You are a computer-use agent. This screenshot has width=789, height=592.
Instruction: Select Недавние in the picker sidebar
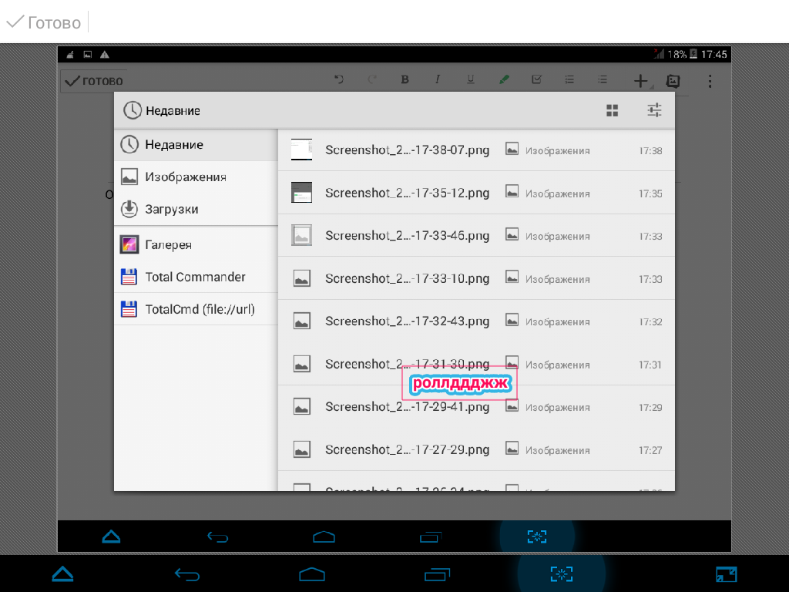[196, 144]
